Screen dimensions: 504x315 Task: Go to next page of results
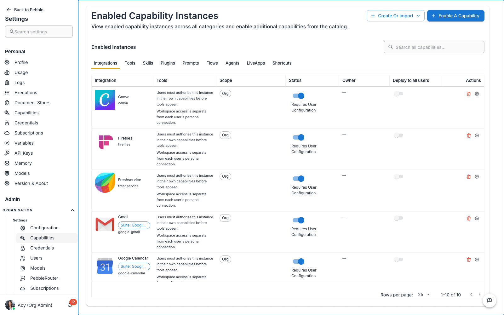coord(479,295)
